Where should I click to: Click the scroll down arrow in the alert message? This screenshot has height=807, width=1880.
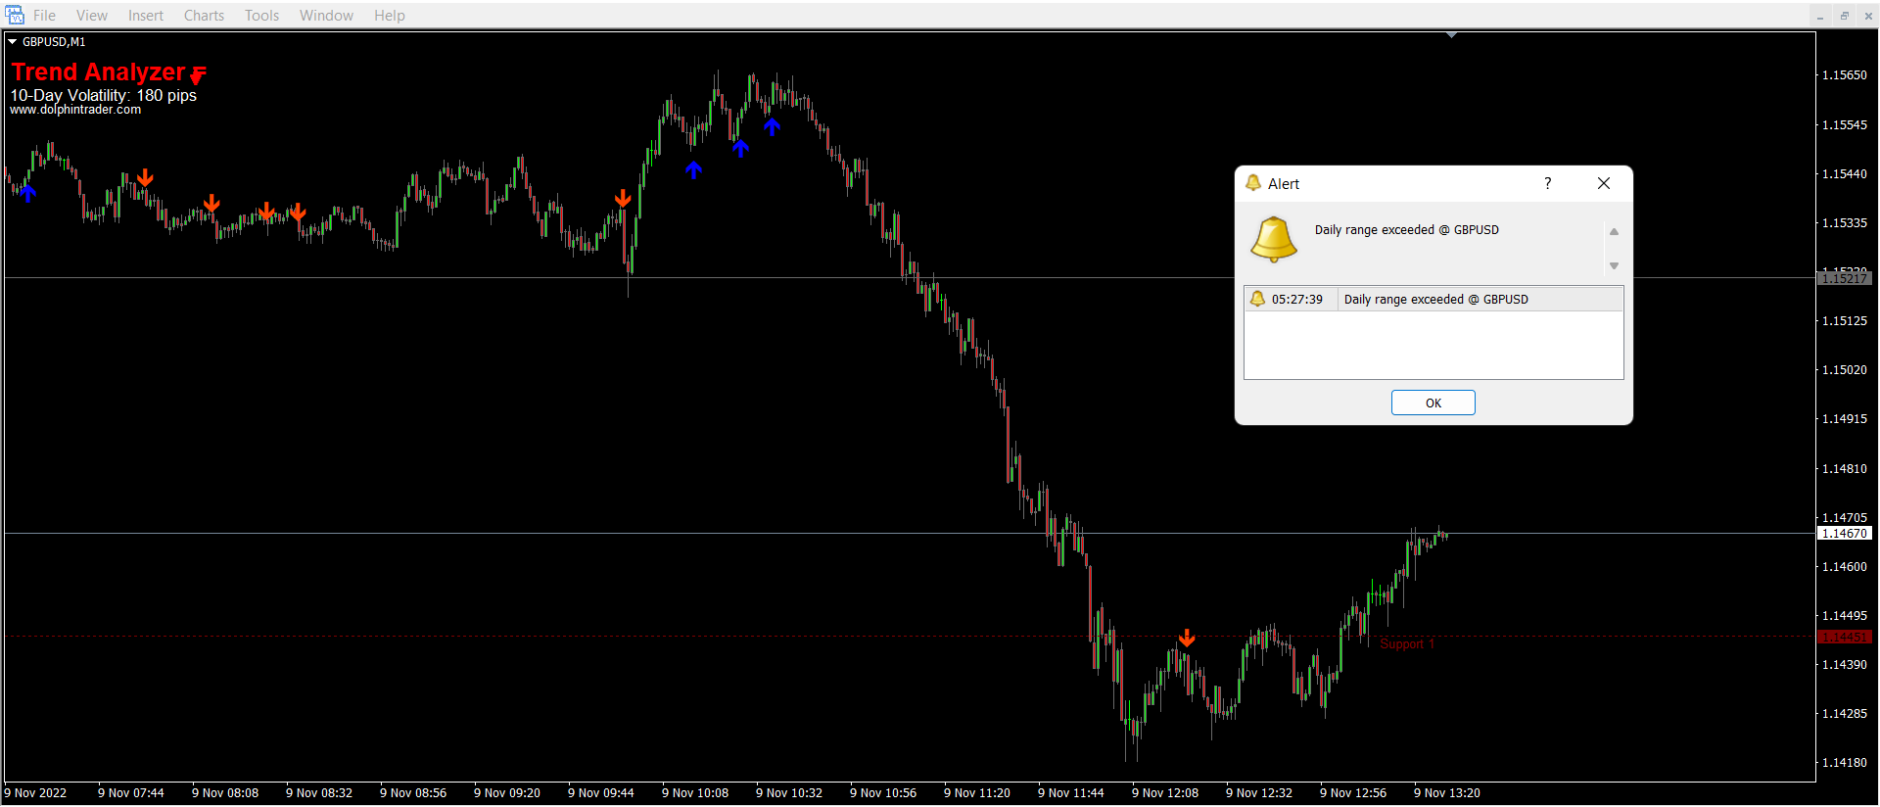click(x=1614, y=265)
